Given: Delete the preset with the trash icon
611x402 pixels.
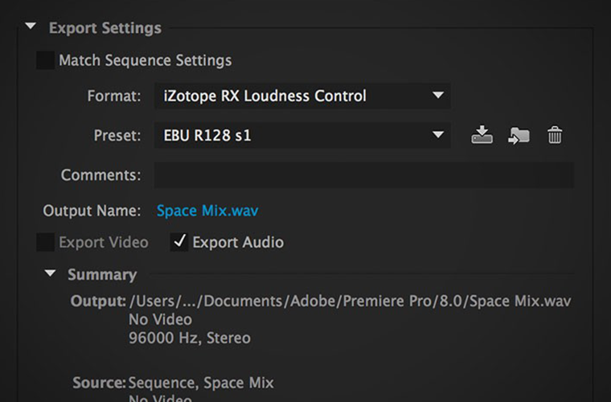Looking at the screenshot, I should point(555,135).
